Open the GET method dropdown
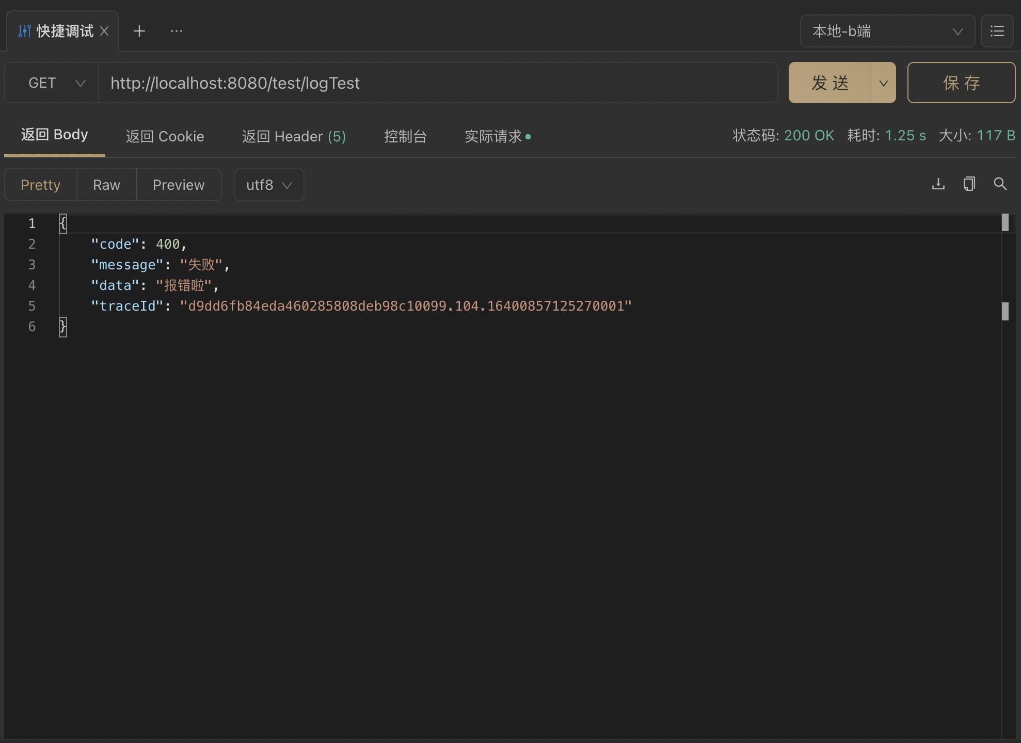Viewport: 1021px width, 743px height. 50,83
